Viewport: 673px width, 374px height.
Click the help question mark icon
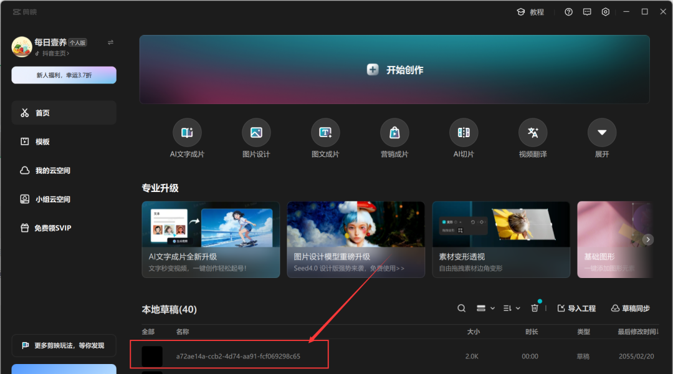point(568,11)
